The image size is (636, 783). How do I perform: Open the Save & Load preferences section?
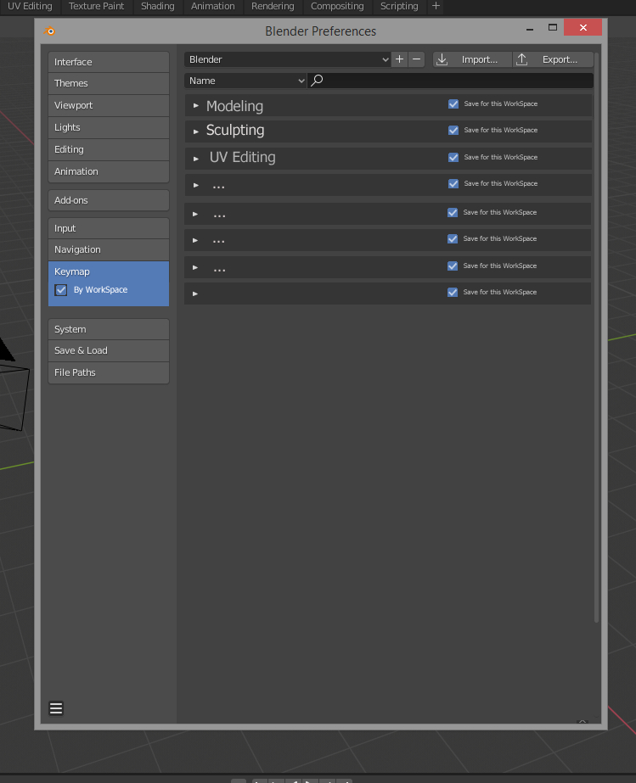click(x=109, y=350)
